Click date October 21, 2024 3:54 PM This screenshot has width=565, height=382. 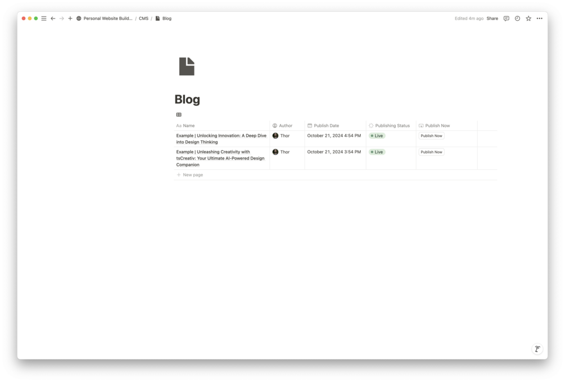(334, 152)
